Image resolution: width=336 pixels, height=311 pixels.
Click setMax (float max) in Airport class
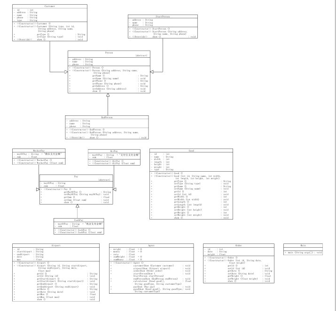[x=55, y=297]
